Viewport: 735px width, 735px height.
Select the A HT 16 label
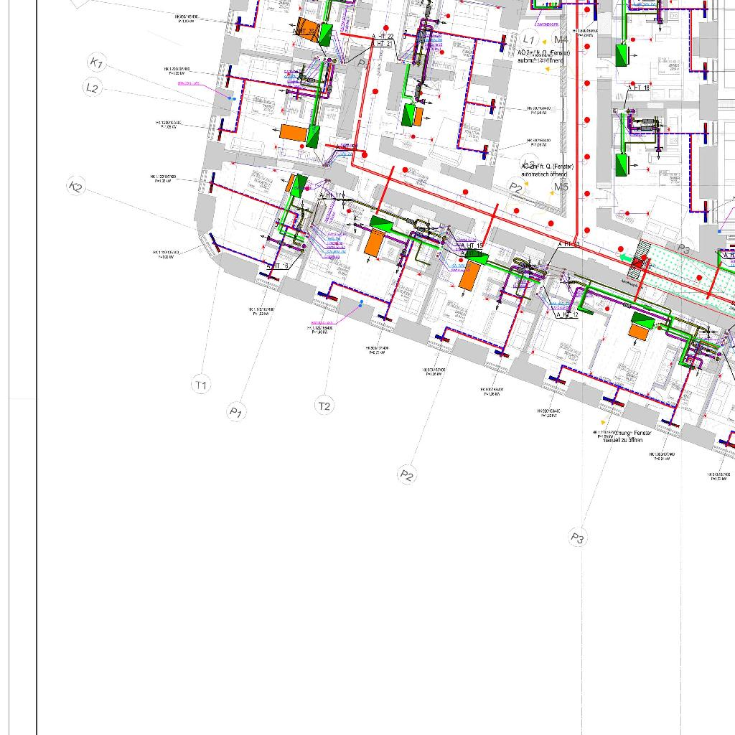click(x=278, y=266)
